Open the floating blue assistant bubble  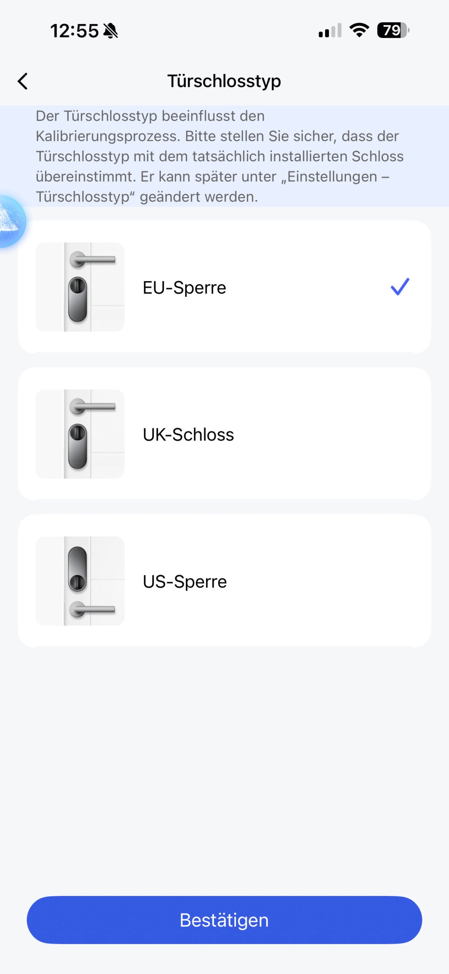(x=11, y=221)
